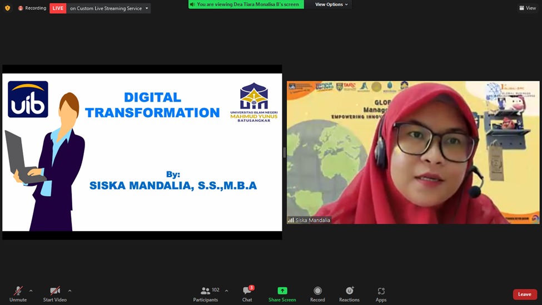Expand audio options arrow beside Unmute
The image size is (542, 305).
tap(31, 291)
